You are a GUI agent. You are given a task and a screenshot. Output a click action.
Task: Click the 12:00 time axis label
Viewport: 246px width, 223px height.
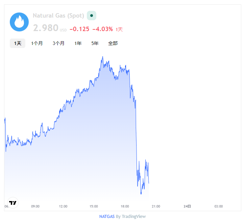click(63, 206)
